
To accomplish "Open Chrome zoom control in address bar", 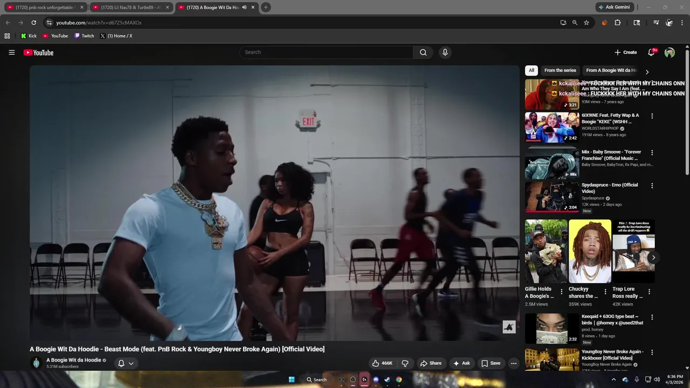I will point(575,23).
